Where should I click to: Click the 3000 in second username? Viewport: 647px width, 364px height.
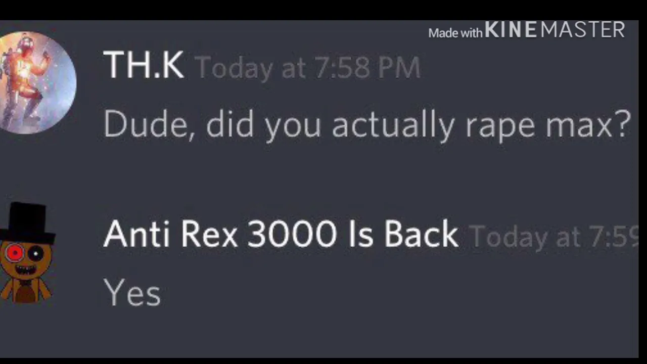pos(292,235)
